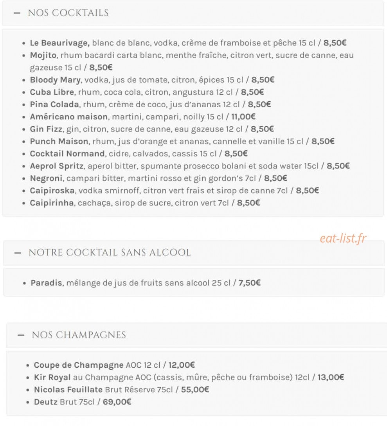This screenshot has width=387, height=426.
Task: Click the Cuba Libre item
Action: point(147,92)
